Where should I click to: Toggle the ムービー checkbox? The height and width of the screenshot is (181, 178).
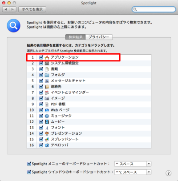point(41,122)
